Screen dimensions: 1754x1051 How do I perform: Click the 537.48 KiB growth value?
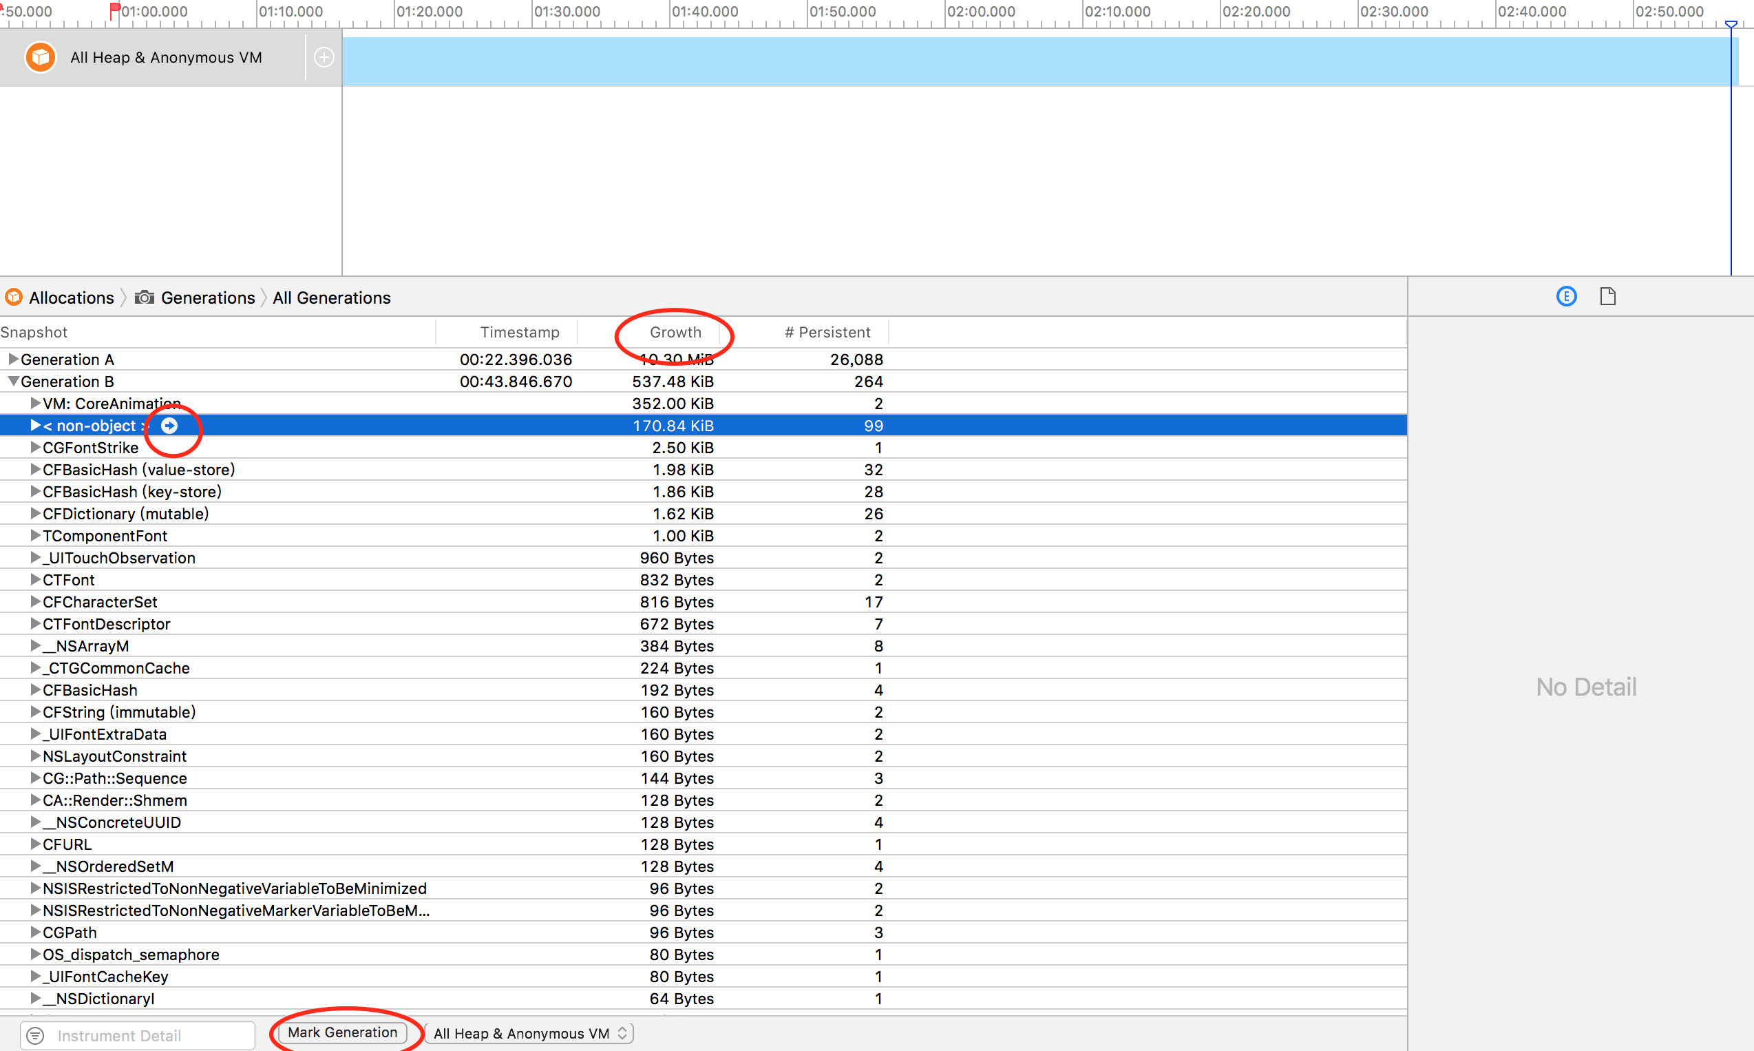[x=673, y=381]
